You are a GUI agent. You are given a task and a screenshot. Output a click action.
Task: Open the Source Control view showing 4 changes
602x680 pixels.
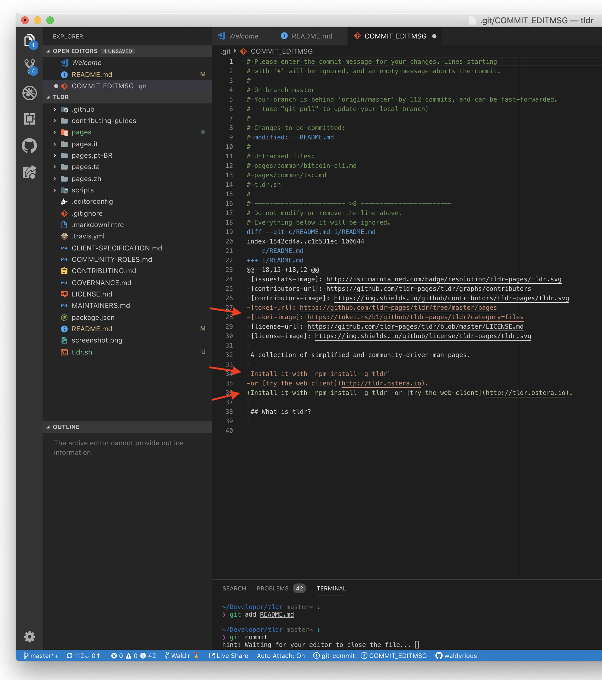tap(30, 66)
